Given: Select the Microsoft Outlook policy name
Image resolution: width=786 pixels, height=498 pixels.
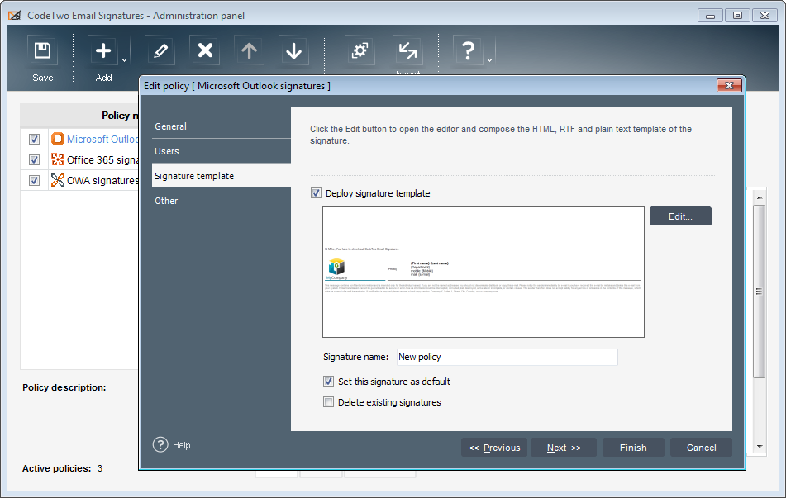Looking at the screenshot, I should (x=102, y=140).
